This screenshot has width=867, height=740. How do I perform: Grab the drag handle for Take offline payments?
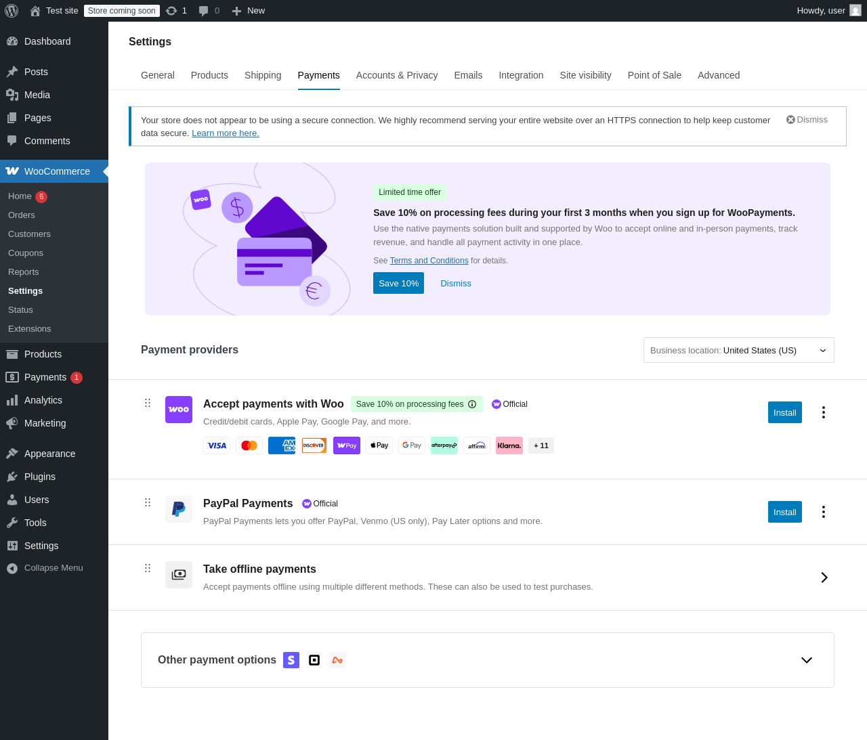click(x=148, y=568)
